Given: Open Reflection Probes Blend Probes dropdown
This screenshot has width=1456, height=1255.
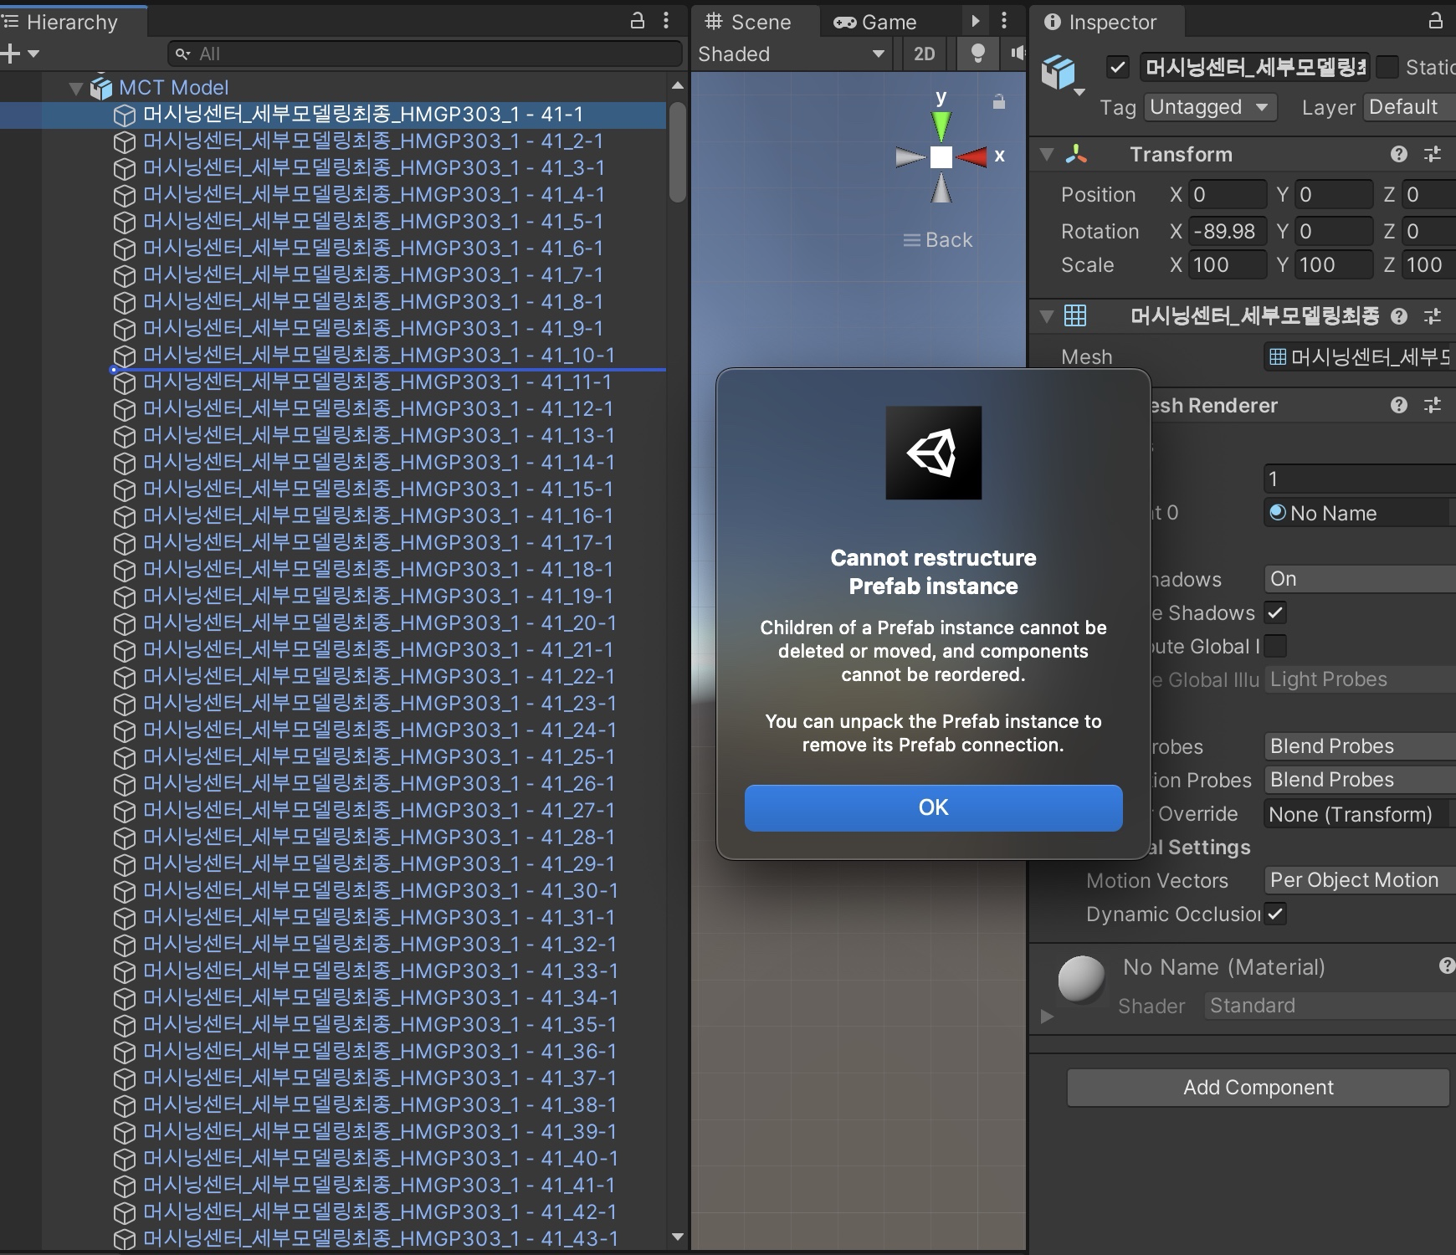Looking at the screenshot, I should [1360, 780].
